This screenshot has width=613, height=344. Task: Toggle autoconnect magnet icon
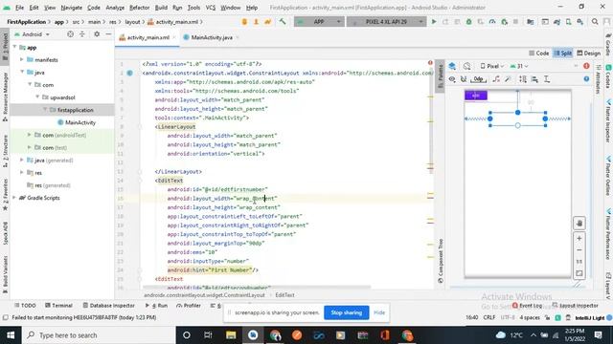pos(464,79)
